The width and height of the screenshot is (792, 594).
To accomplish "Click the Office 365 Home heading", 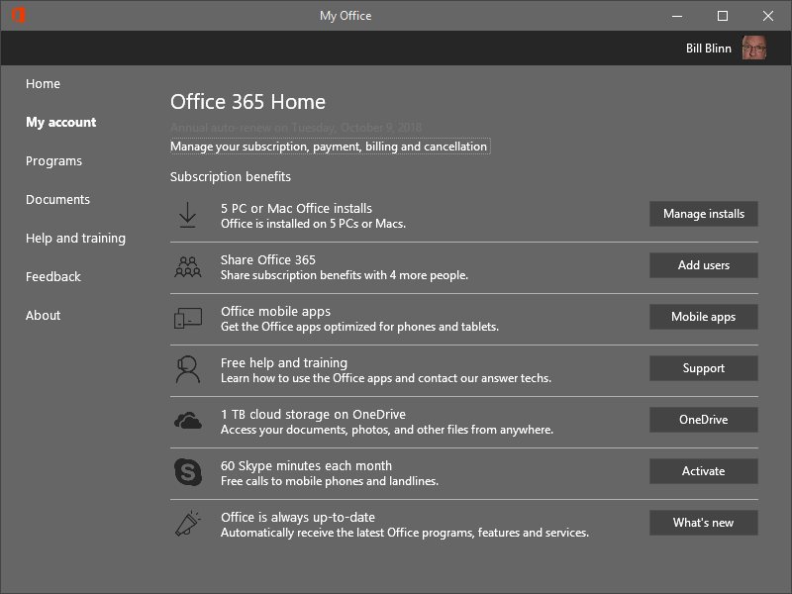I will (247, 102).
